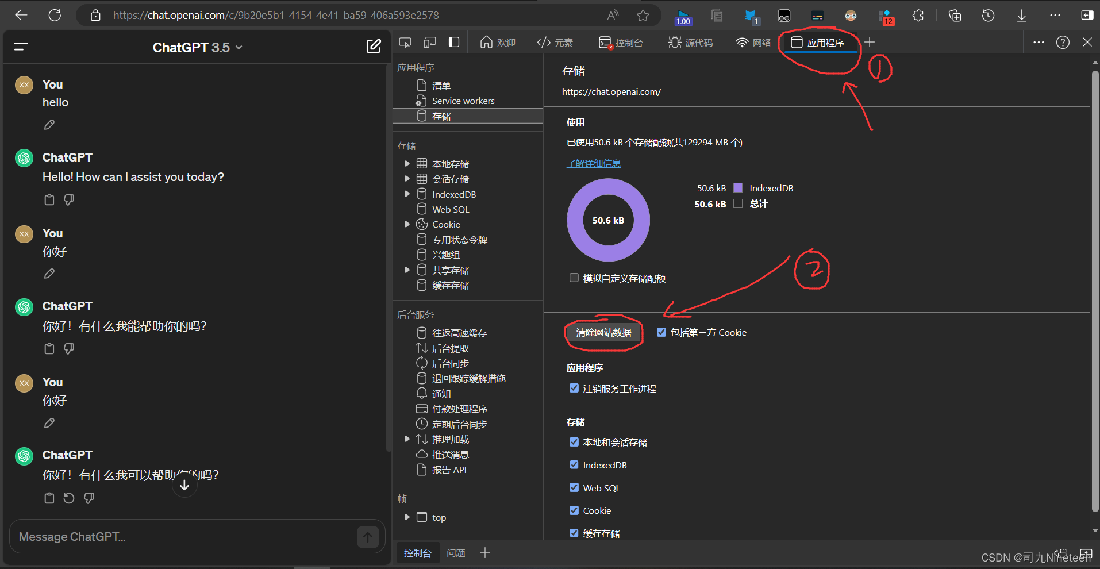
Task: Expand IndexedDB tree node in sidebar
Action: tap(407, 194)
